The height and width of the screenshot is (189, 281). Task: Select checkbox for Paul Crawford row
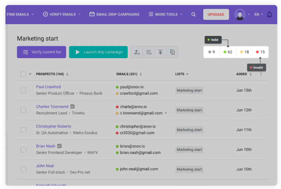point(23,90)
